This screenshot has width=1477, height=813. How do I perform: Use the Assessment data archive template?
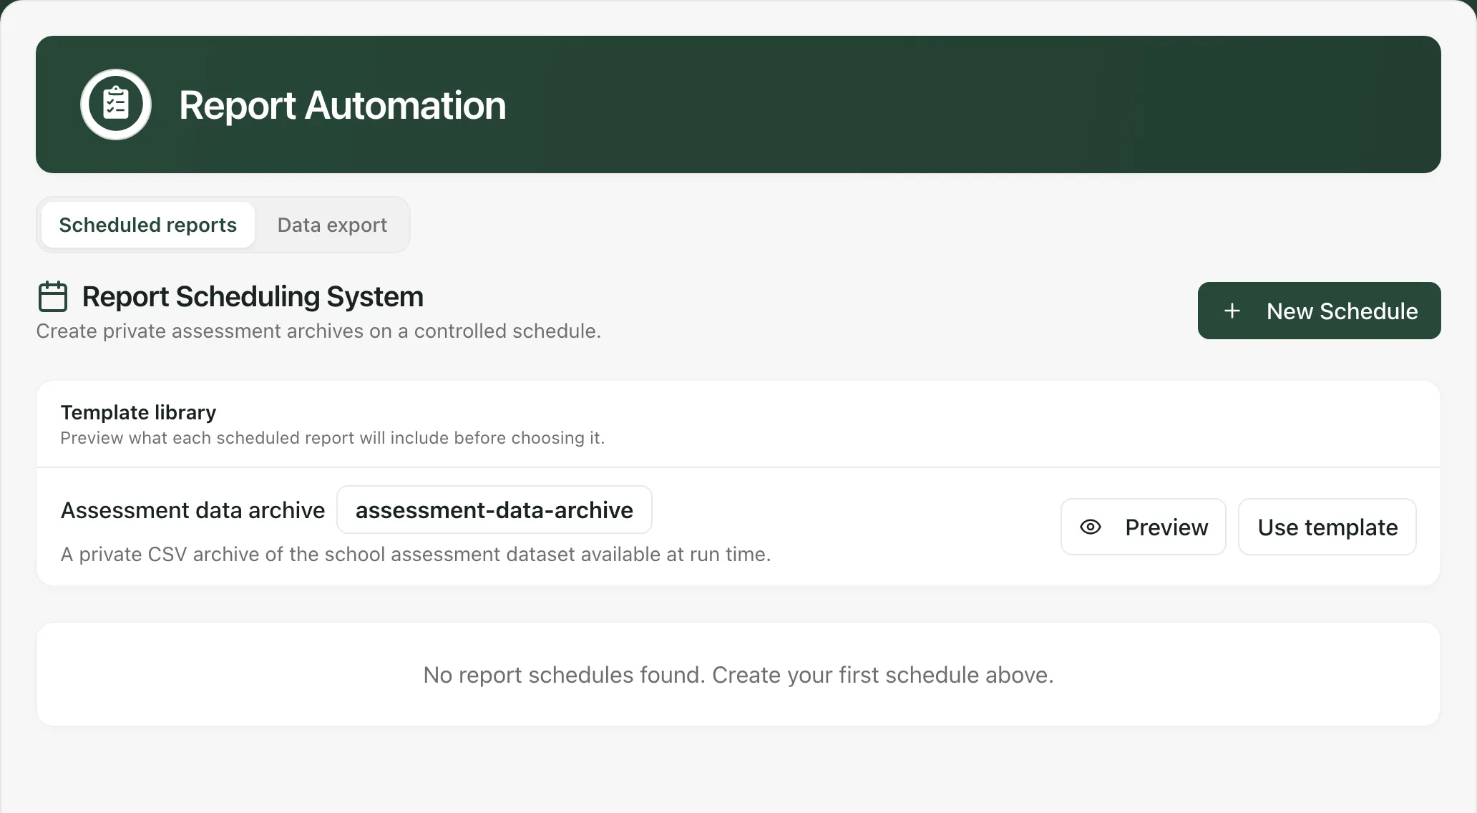(x=1327, y=527)
